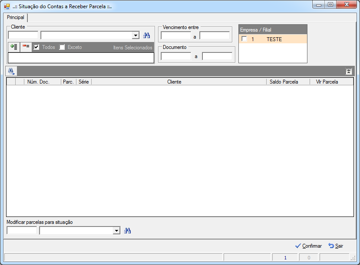Tick the checkbox for empresa 1 TESTE
The width and height of the screenshot is (360, 265).
coord(244,39)
